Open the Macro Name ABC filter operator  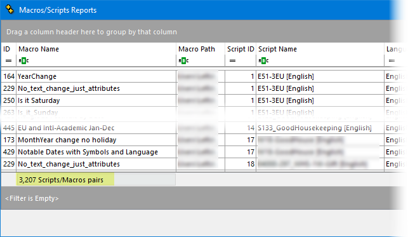23,61
